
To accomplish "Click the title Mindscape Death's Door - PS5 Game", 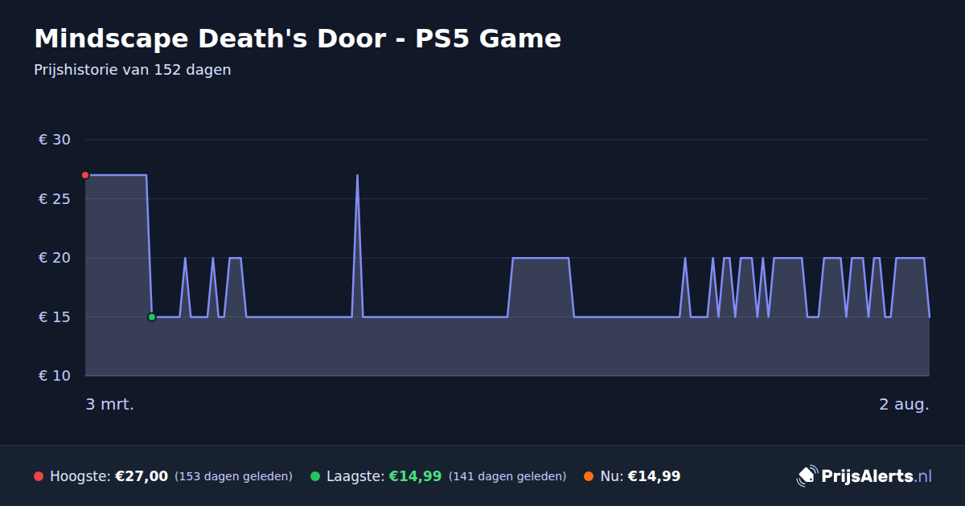I will pos(298,38).
